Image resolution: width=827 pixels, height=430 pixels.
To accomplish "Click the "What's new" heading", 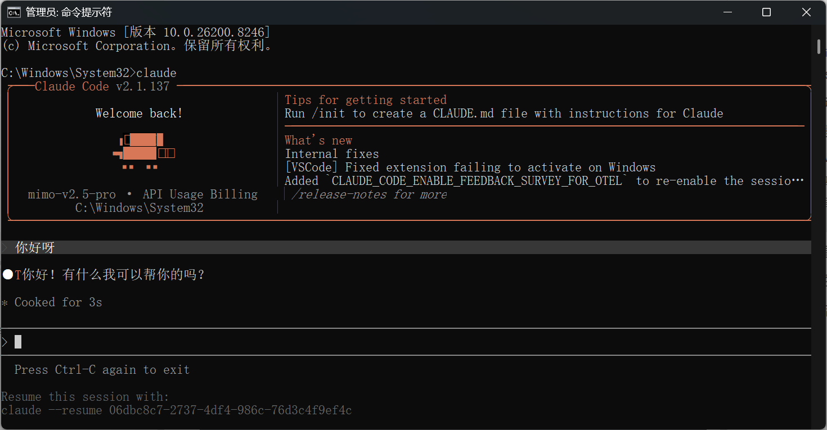I will click(318, 140).
